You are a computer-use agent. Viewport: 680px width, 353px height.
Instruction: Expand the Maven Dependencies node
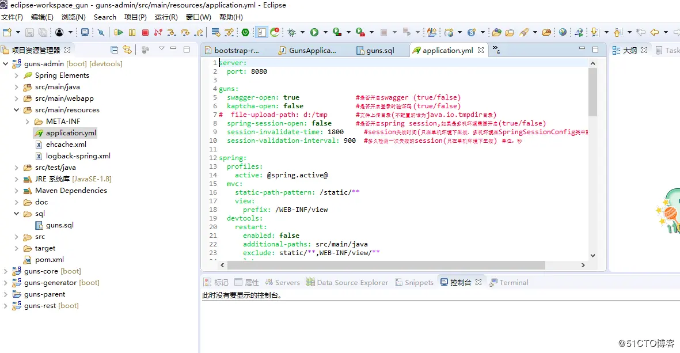[17, 191]
